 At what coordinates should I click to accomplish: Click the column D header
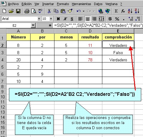click(90, 31)
